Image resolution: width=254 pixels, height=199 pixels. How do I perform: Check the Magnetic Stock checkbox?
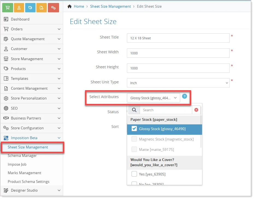coord(134,139)
